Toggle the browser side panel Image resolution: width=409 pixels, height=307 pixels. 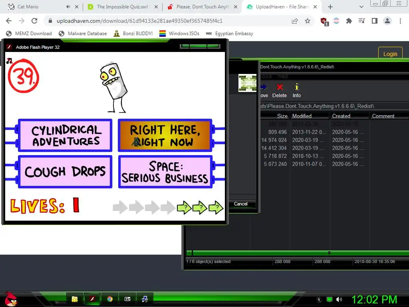(x=375, y=21)
